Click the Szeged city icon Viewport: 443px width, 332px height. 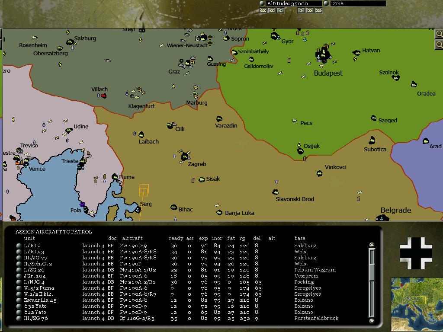pos(374,118)
